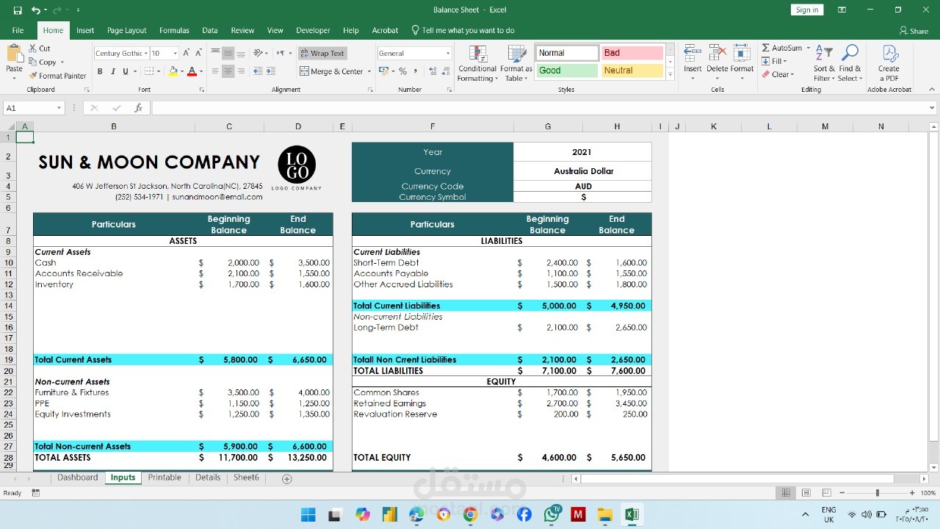Switch to the Dashboard sheet tab

click(x=78, y=478)
